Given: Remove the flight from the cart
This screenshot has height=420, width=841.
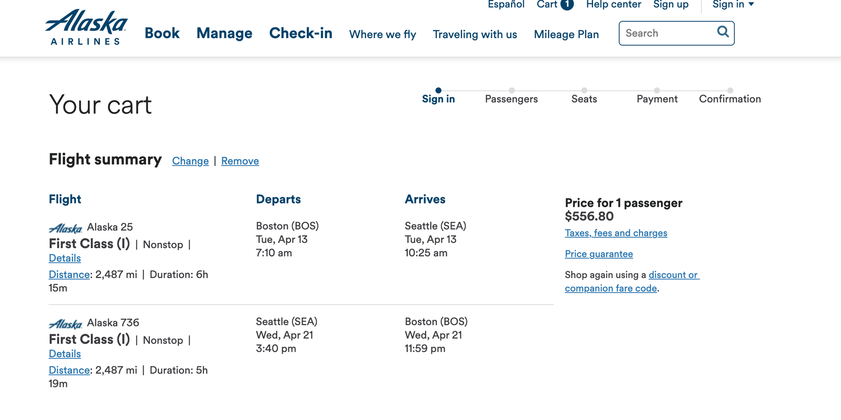Looking at the screenshot, I should (240, 161).
